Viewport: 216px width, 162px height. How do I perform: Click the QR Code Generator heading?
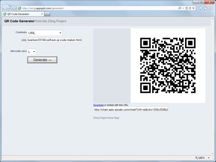19,21
